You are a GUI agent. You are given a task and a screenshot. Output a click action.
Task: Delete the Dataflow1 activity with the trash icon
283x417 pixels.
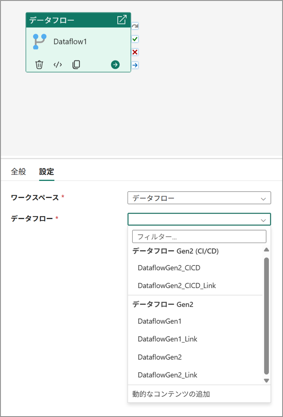point(39,65)
